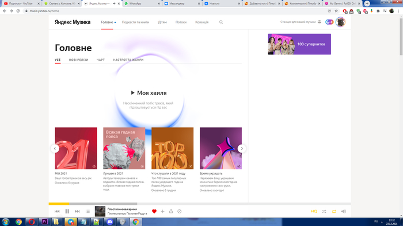Screen dimensions: 403x226
Task: Go forward in browser history
Action: (12, 11)
